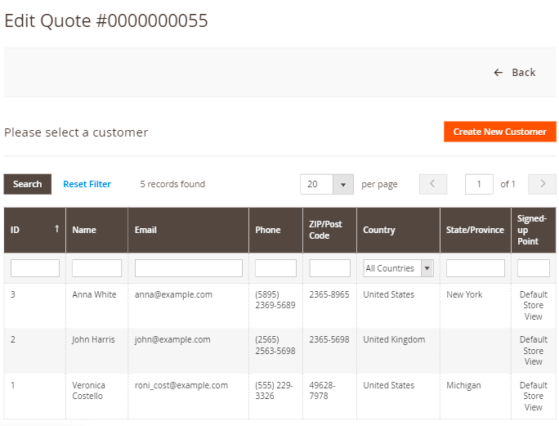Click United States in Anna White row
This screenshot has height=426, width=559.
[x=388, y=294]
